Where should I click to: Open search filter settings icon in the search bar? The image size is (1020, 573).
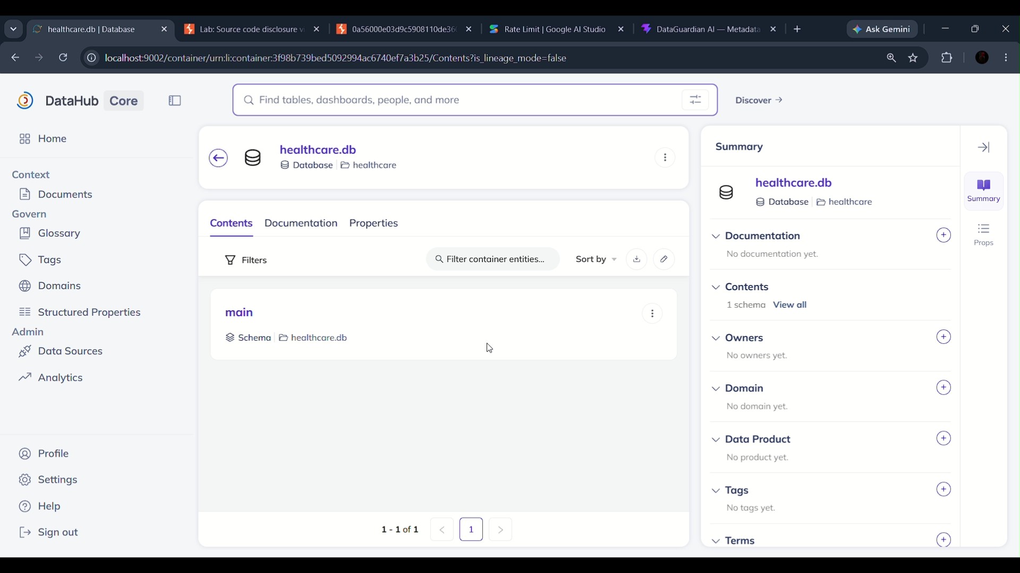(695, 100)
